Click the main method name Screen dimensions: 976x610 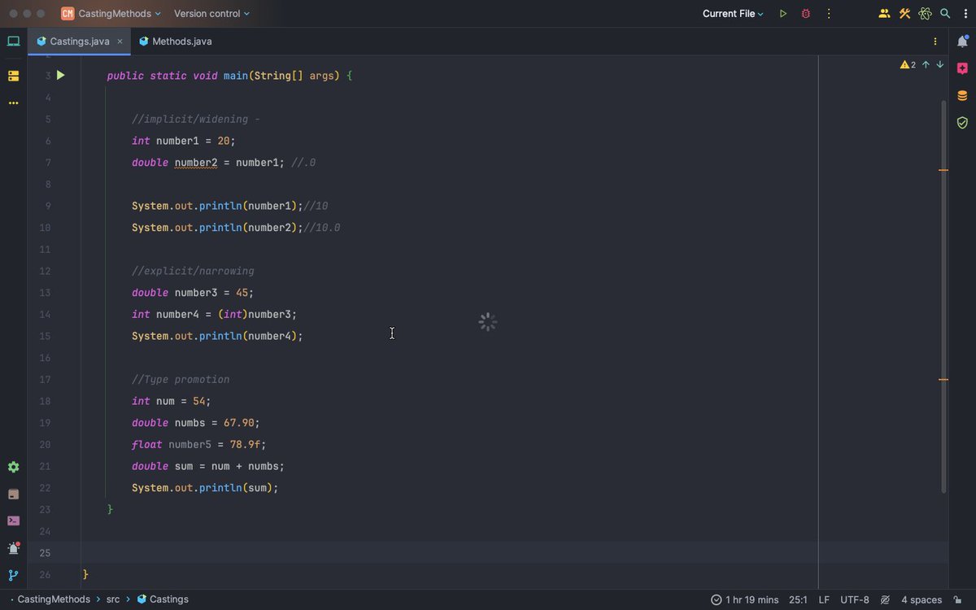point(236,76)
